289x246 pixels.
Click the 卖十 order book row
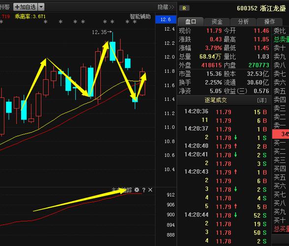click(x=281, y=48)
